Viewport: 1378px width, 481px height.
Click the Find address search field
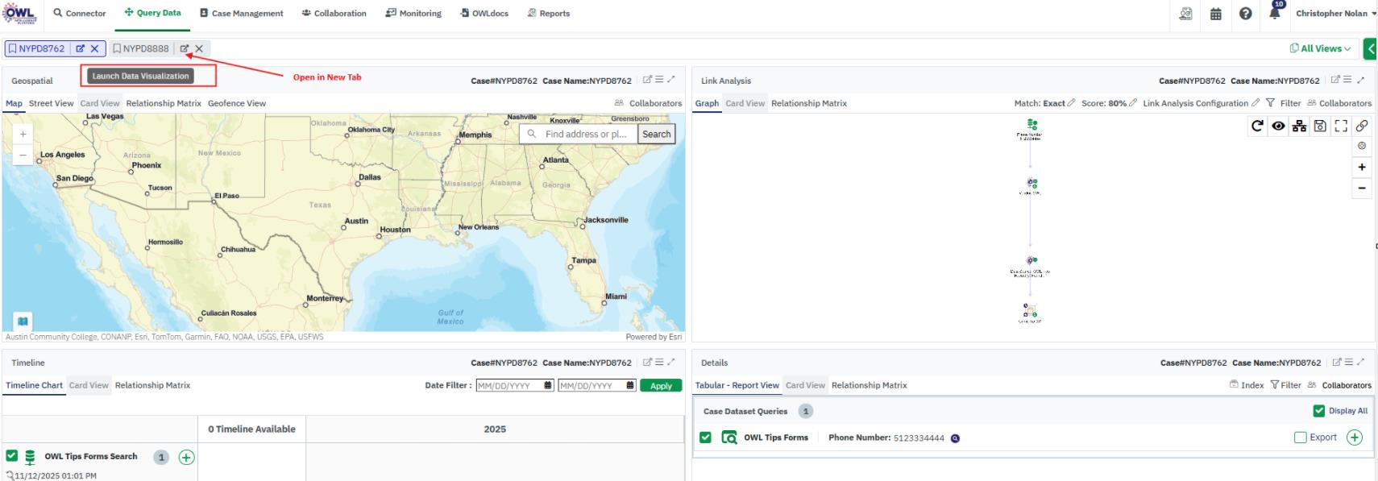pos(585,135)
